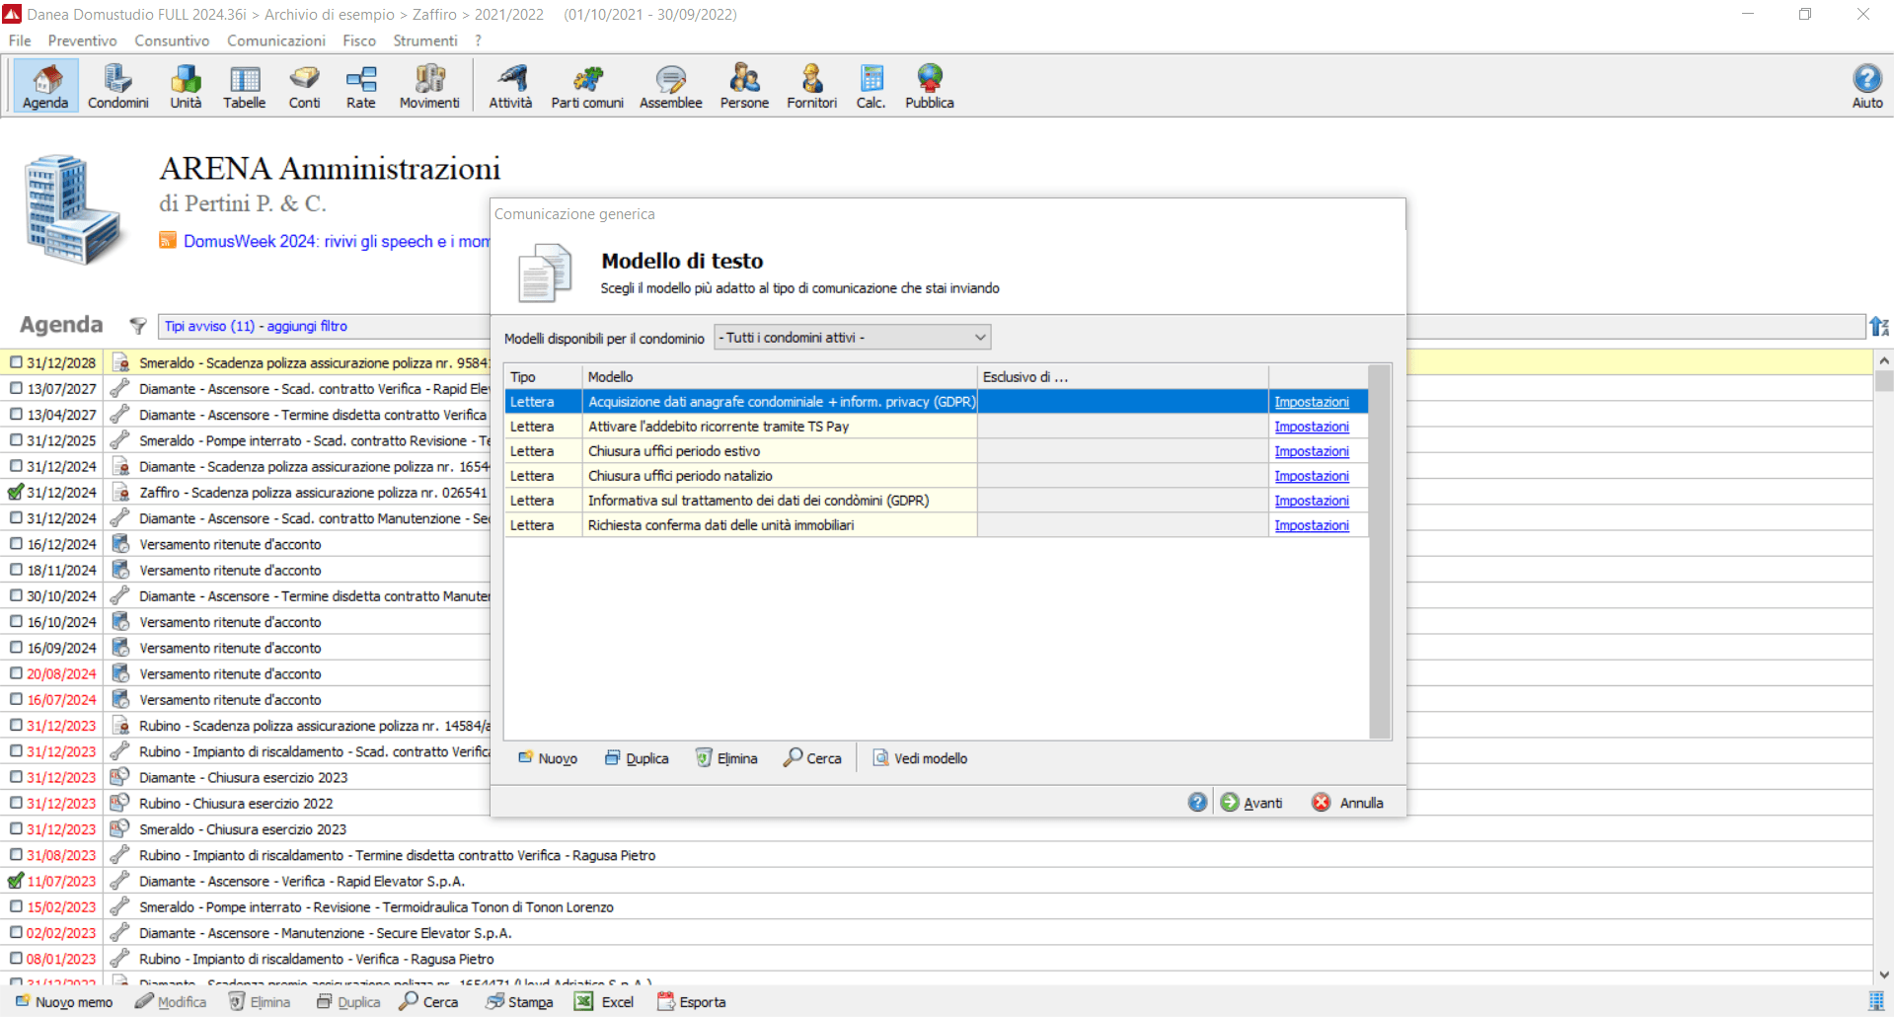Open Aiuto help icon

pyautogui.click(x=1866, y=86)
